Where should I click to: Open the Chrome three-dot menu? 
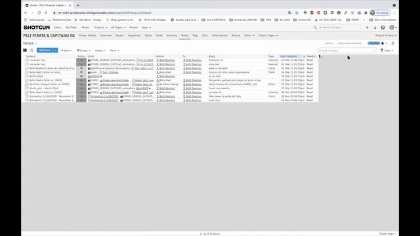[x=394, y=12]
